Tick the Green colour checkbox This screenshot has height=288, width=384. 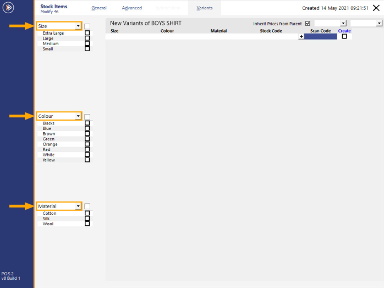click(x=87, y=139)
